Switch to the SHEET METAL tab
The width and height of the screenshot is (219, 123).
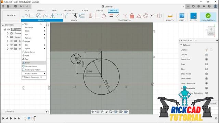(69, 11)
